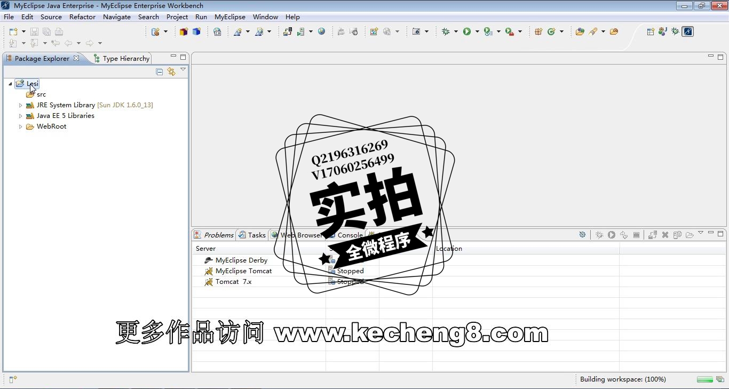The width and height of the screenshot is (729, 389).
Task: Click the Forward navigation arrow in toolbar
Action: [90, 43]
